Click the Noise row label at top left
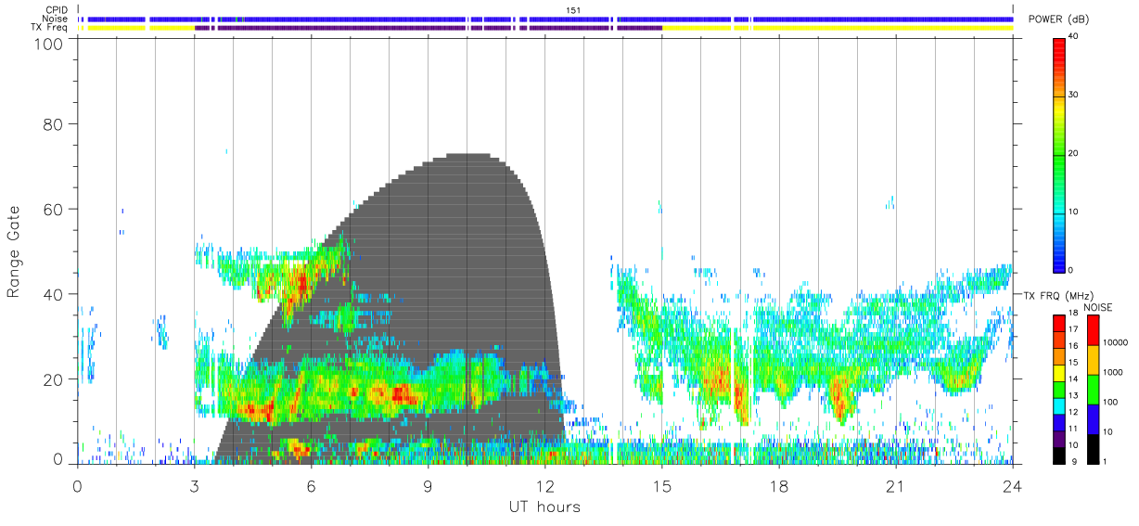 (x=56, y=19)
